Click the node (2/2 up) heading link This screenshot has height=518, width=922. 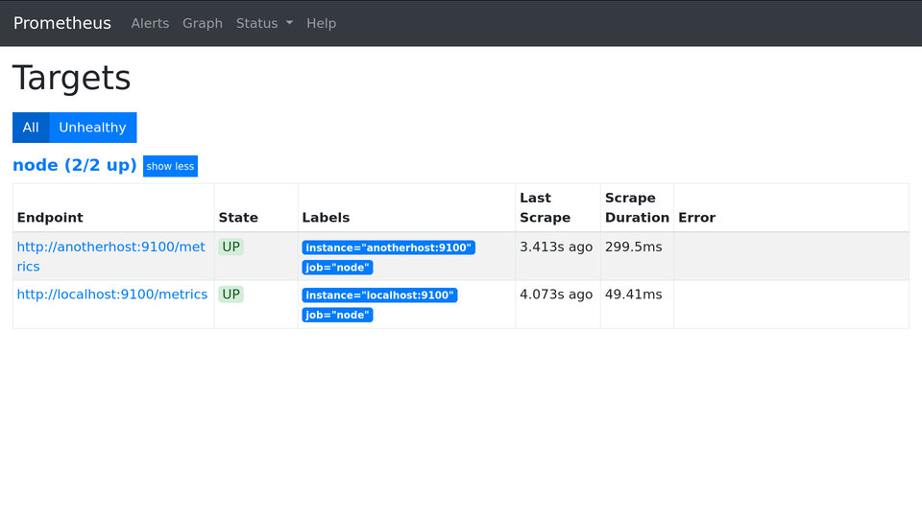[74, 165]
